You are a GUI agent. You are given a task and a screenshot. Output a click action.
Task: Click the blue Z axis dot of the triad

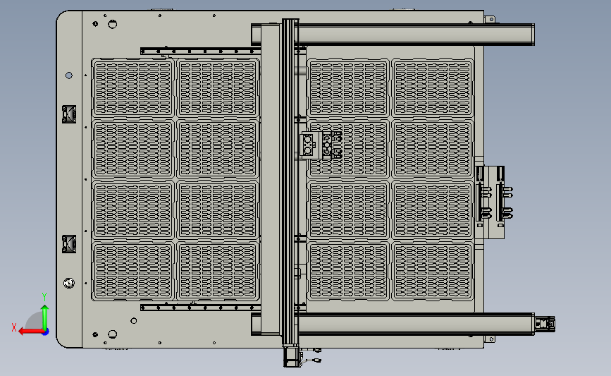[x=46, y=332]
